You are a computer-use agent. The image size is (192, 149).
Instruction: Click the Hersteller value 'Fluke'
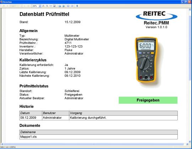(x=68, y=50)
